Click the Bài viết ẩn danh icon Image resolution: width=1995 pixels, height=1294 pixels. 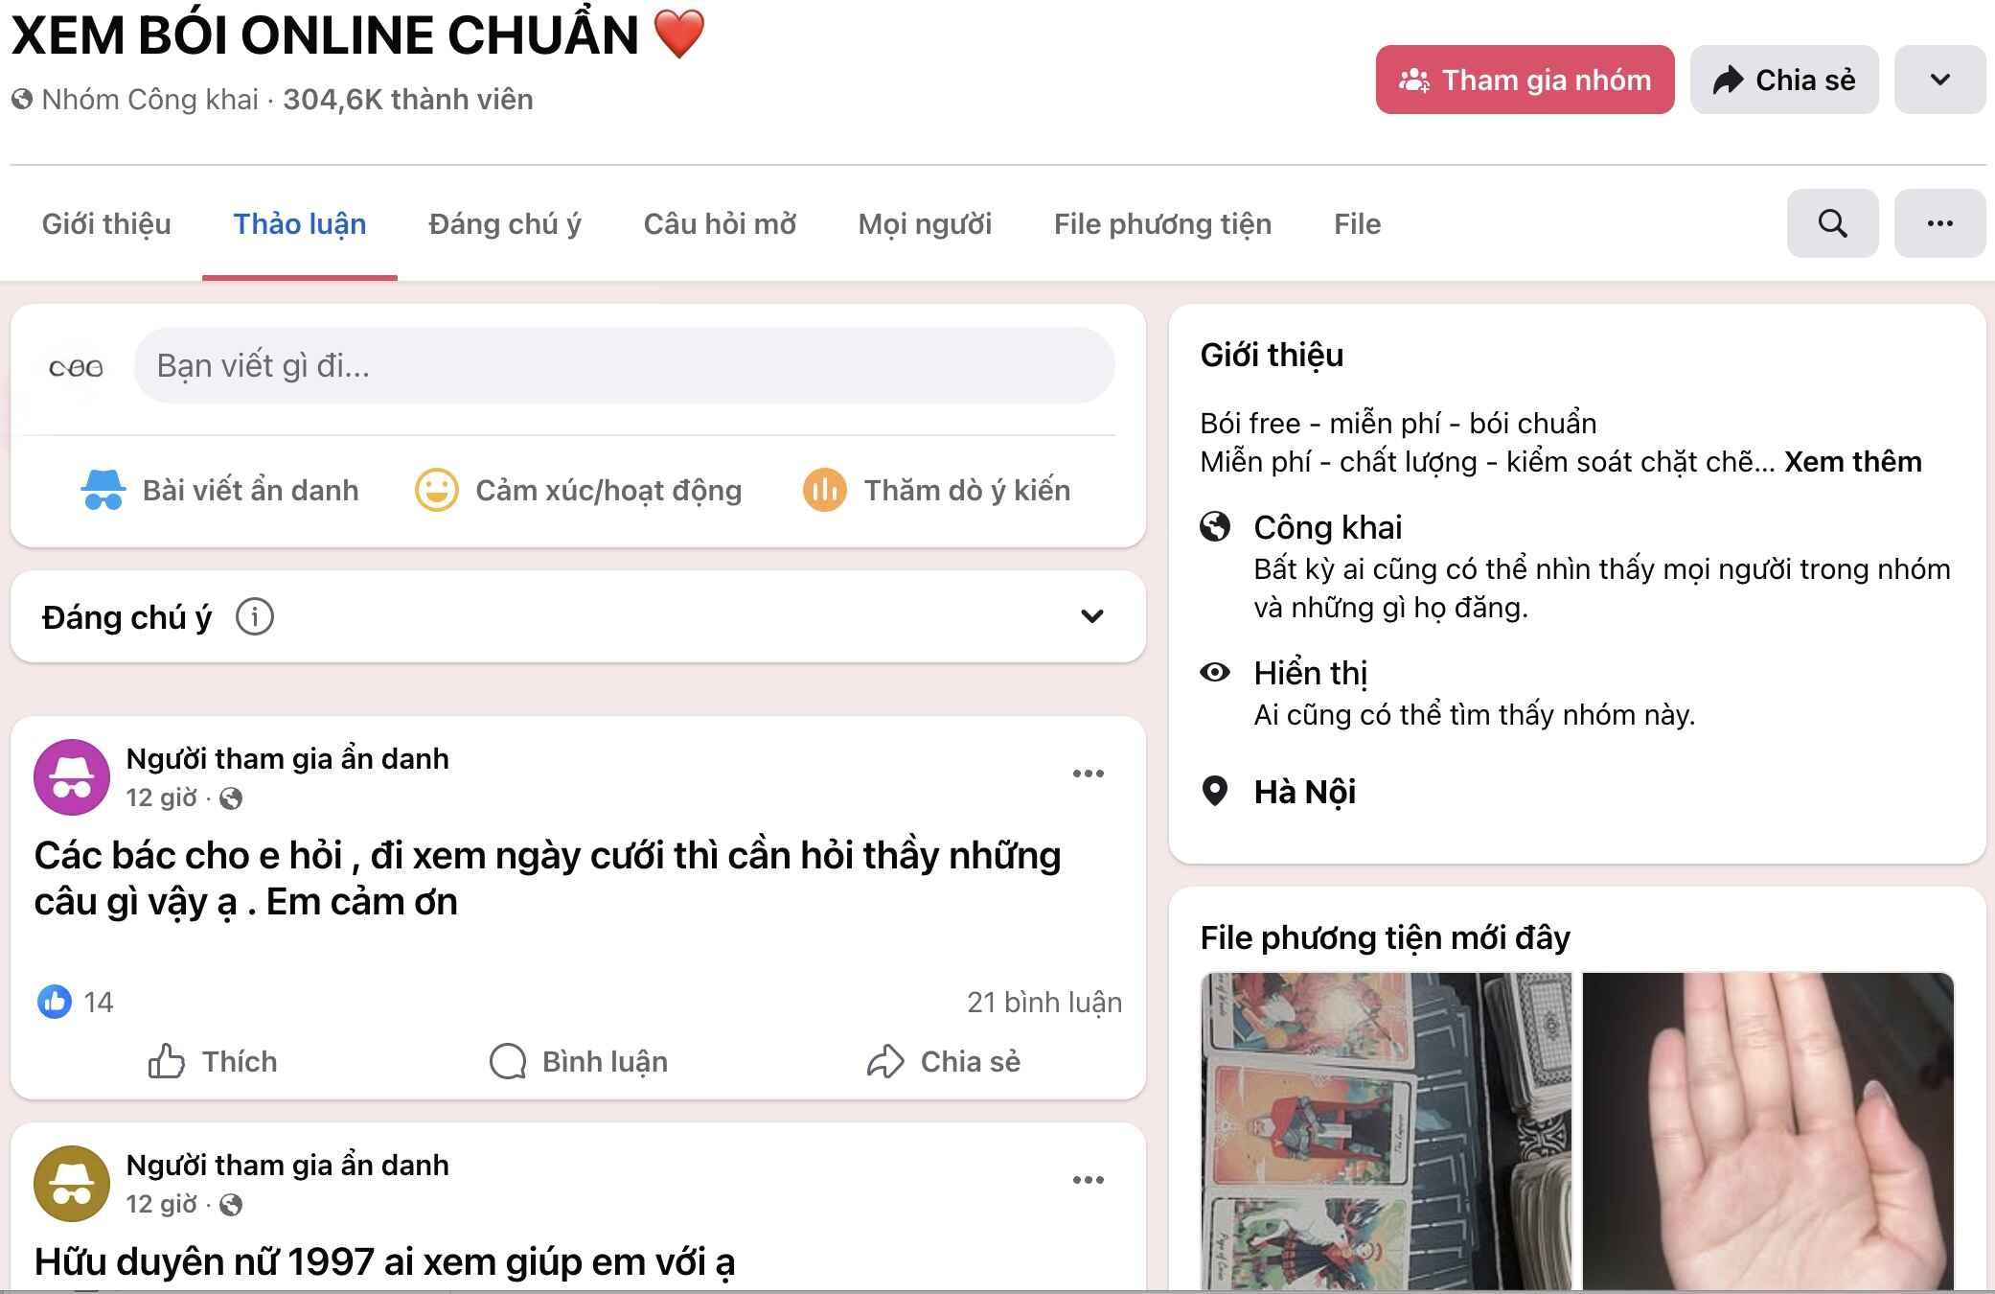103,490
